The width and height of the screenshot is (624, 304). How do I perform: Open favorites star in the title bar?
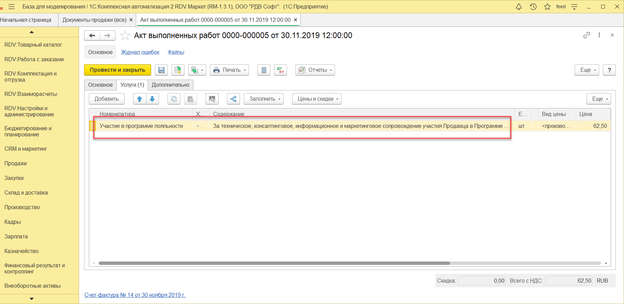(547, 6)
